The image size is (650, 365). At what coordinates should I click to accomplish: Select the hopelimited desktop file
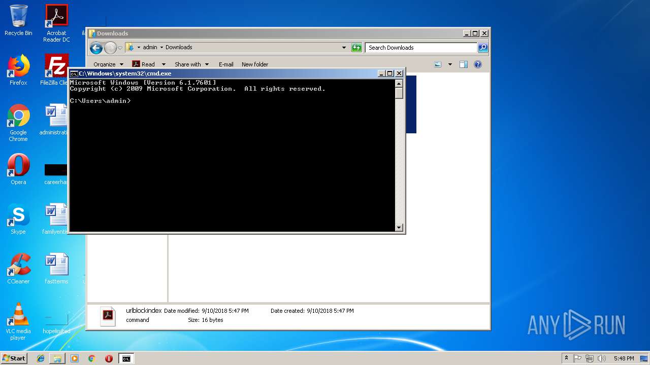[x=56, y=321]
